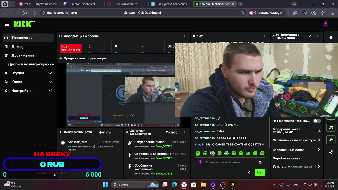The height and width of the screenshot is (190, 338).
Task: Open stream info panel three-dot menu
Action: 318,36
